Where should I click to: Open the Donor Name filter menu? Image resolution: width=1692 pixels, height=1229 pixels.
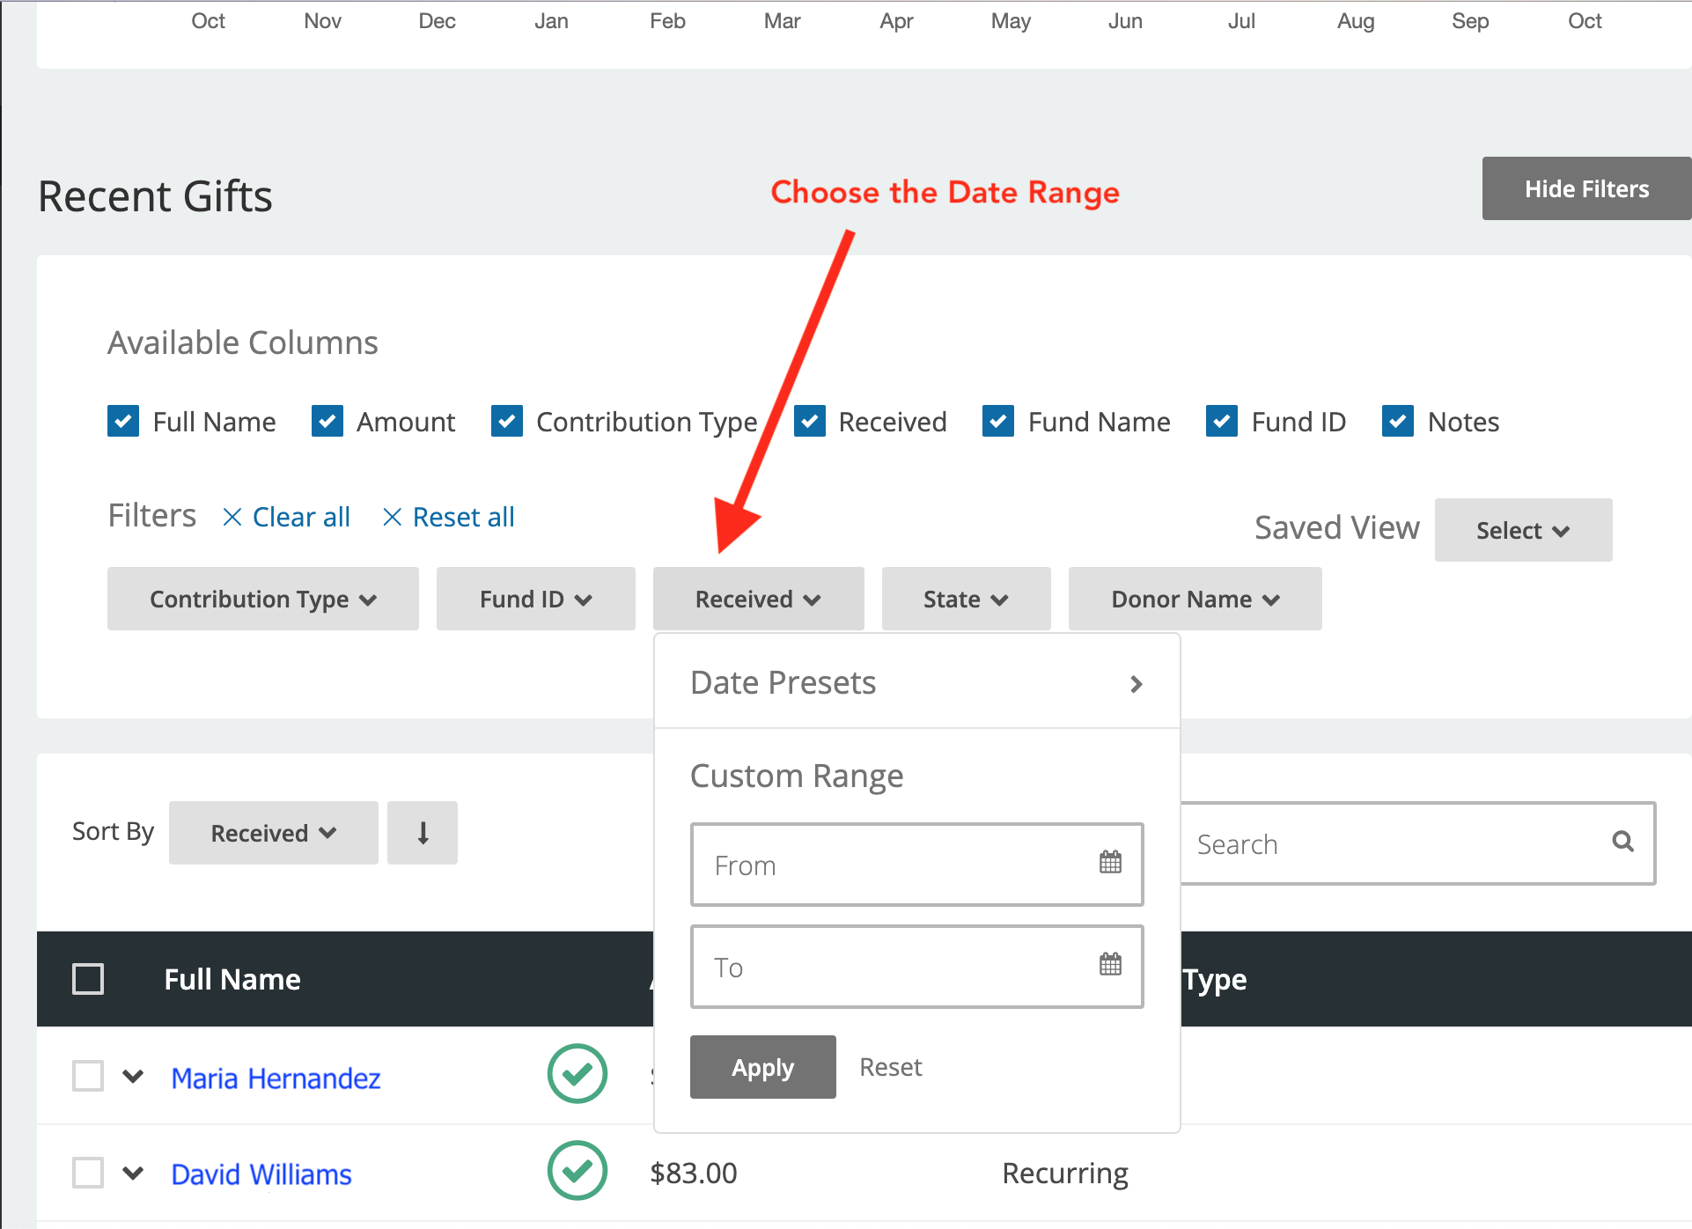[x=1195, y=600]
